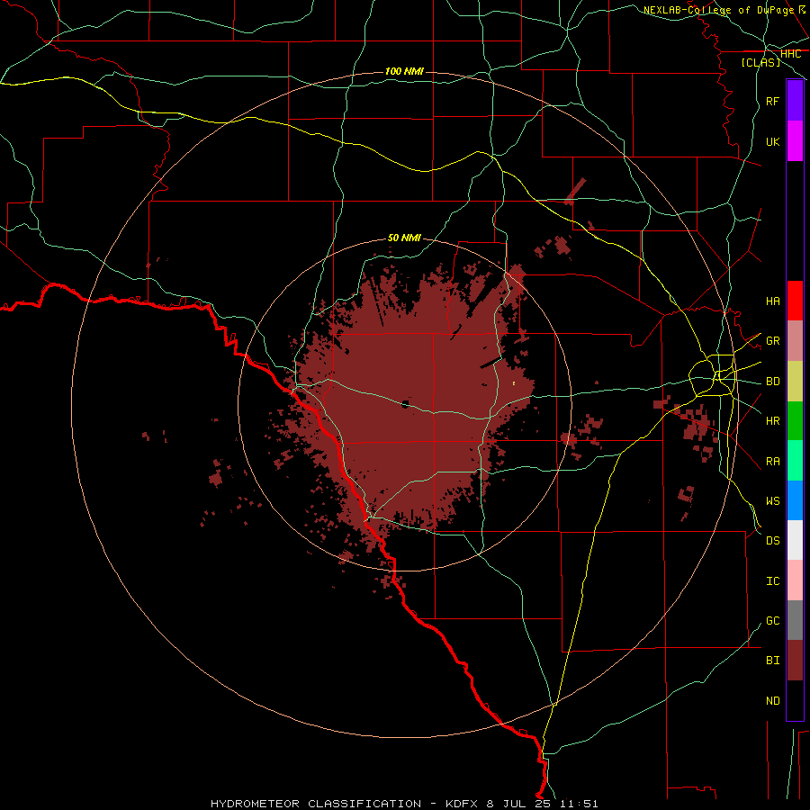Click the RA legend label

click(772, 461)
